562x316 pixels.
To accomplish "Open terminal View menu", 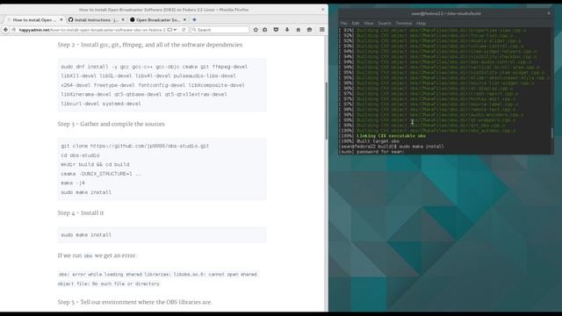I will [369, 23].
